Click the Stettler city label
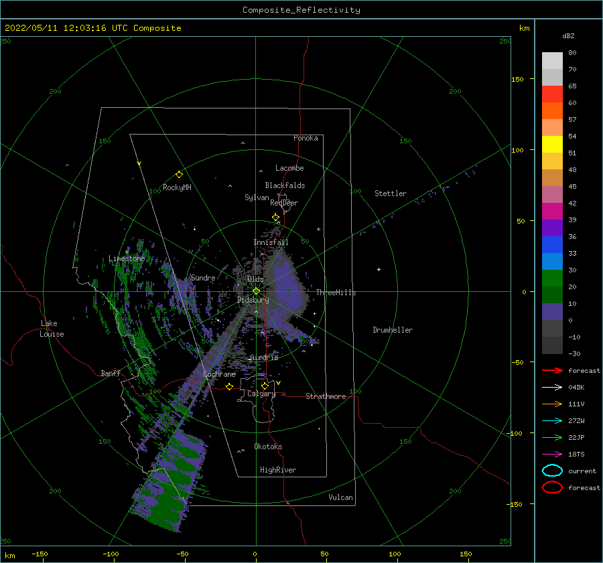This screenshot has height=563, width=603. coord(391,193)
